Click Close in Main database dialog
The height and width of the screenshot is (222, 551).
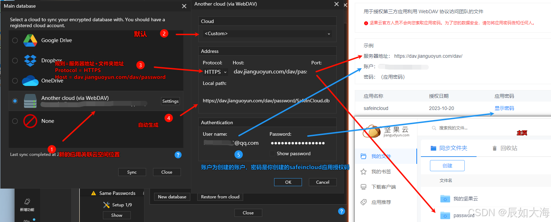click(x=167, y=172)
